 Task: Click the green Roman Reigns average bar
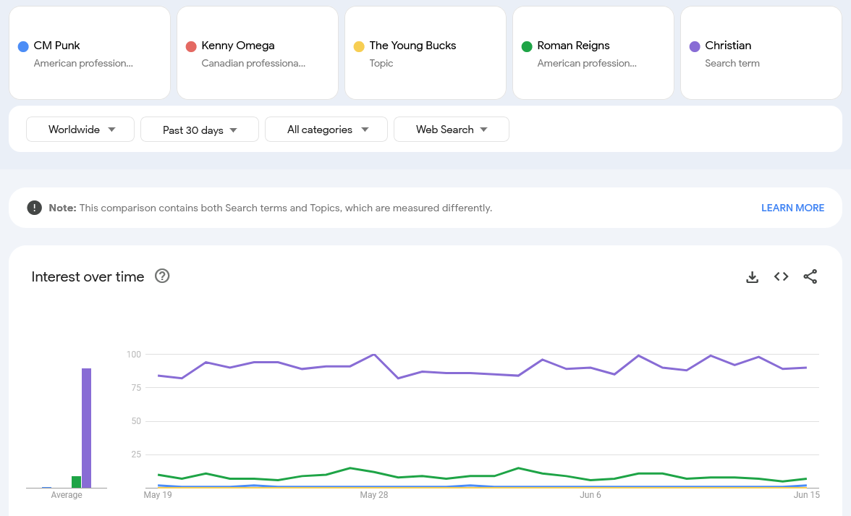[x=76, y=482]
